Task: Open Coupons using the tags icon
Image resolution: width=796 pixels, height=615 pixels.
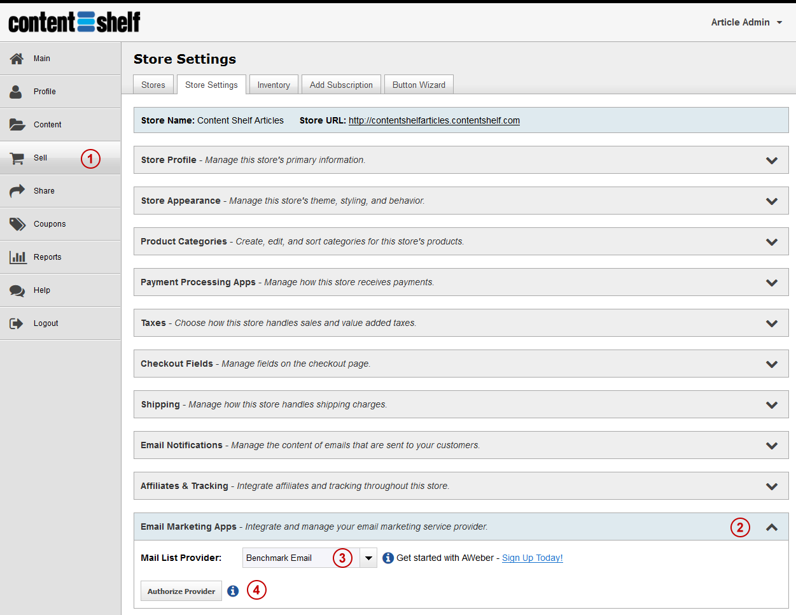Action: (17, 224)
